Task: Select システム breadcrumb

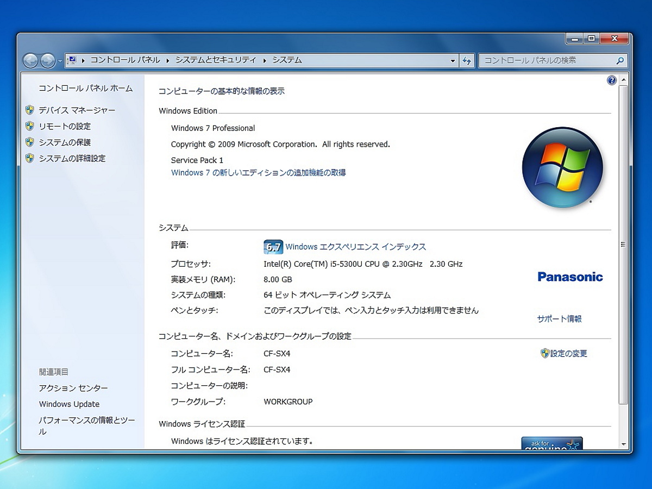Action: 286,60
